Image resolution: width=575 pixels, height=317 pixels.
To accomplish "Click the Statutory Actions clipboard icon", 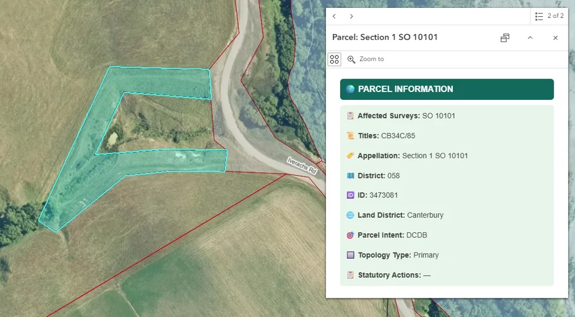I will tap(350, 275).
